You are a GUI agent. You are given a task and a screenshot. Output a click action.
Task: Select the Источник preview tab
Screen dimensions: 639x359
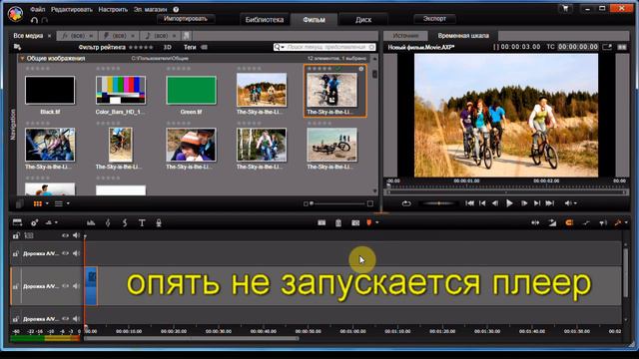pyautogui.click(x=405, y=36)
